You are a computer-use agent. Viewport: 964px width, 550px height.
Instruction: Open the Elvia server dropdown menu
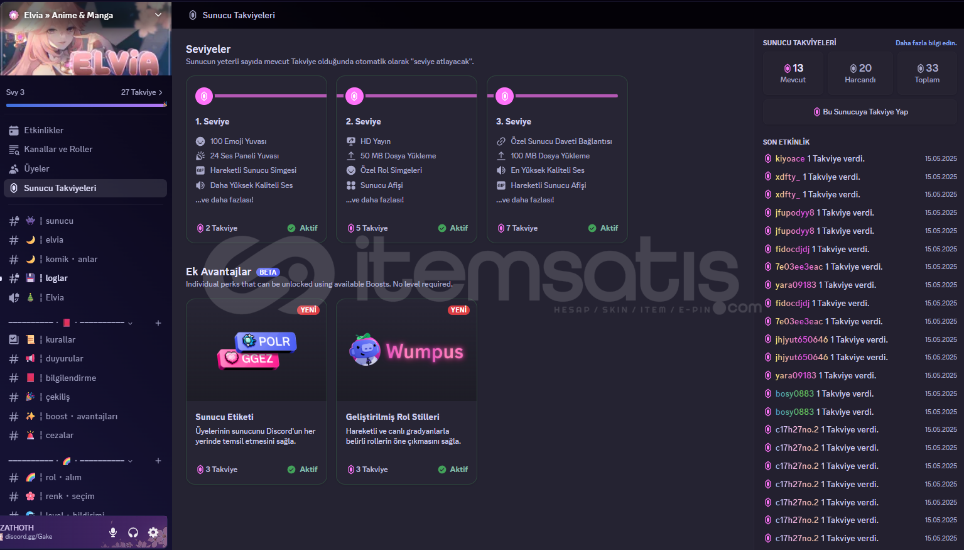(158, 14)
